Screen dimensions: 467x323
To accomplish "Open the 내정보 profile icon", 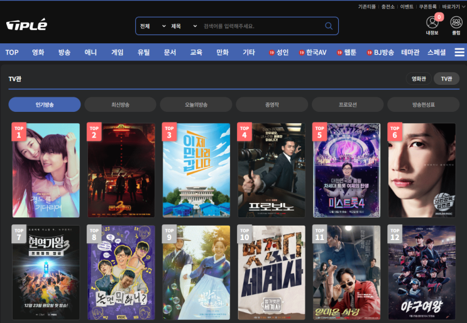I will coord(432,23).
